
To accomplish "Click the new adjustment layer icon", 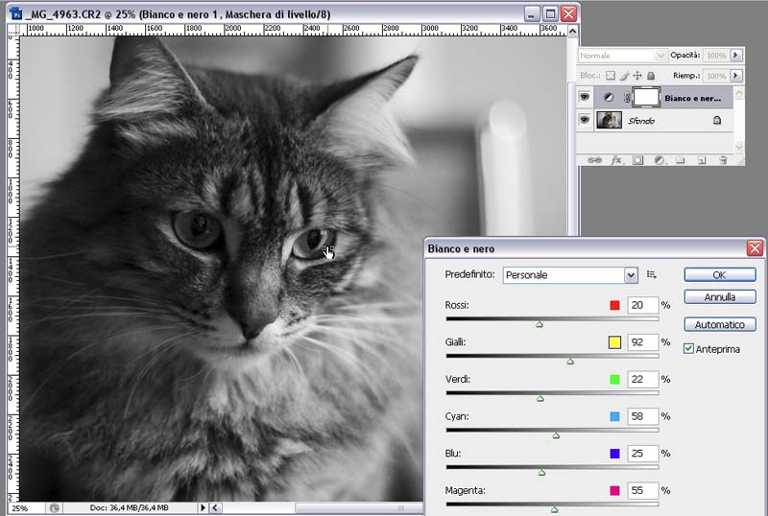I will click(660, 160).
